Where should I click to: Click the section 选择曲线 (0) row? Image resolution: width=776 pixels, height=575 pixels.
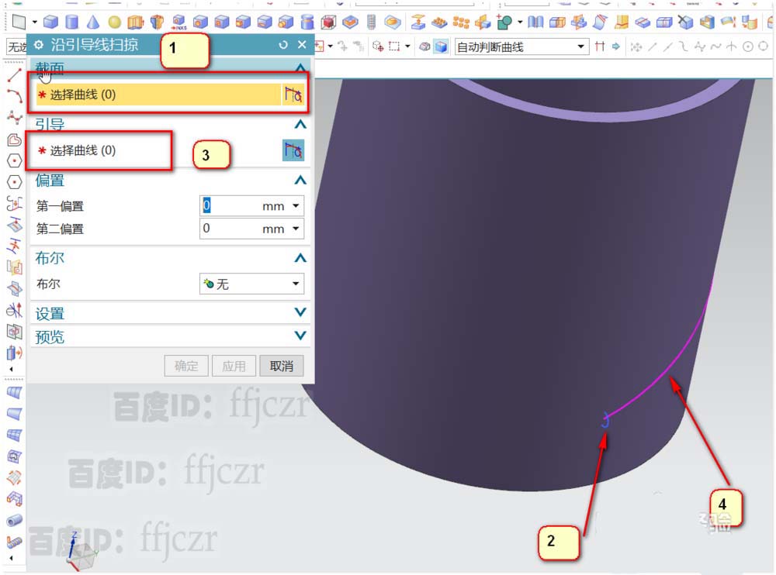click(158, 95)
